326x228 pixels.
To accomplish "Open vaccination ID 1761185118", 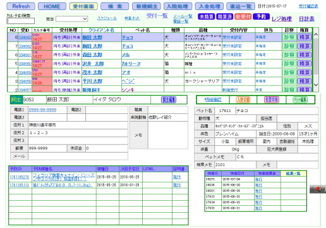I will tap(20, 185).
